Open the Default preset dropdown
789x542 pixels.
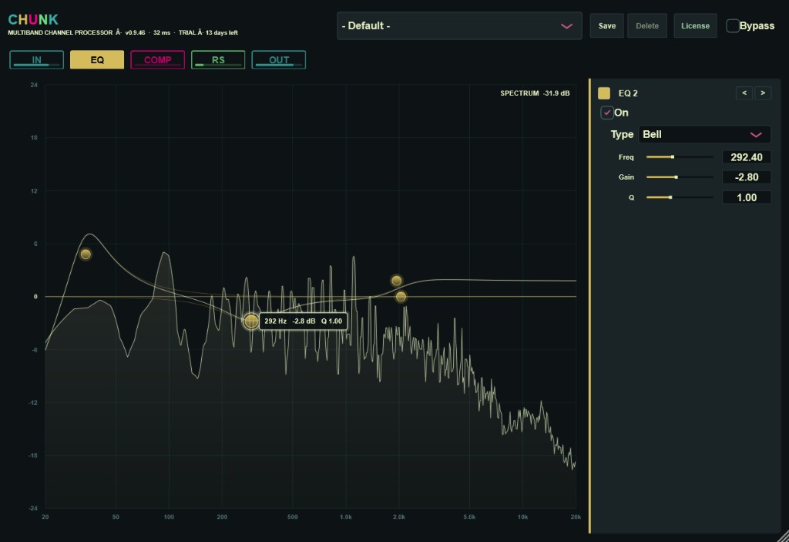[x=459, y=25]
